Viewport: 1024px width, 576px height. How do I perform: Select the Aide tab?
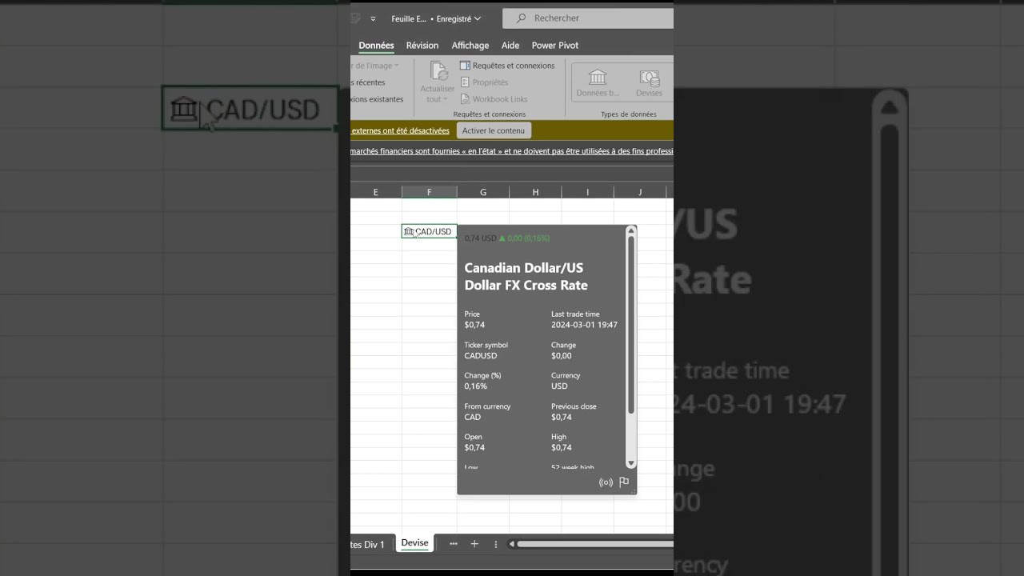pos(510,46)
